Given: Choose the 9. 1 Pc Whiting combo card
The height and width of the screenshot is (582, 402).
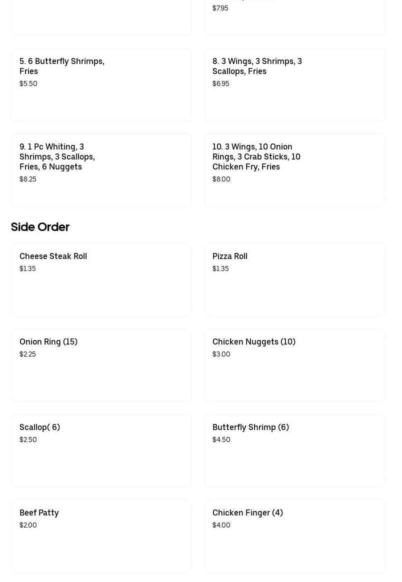Looking at the screenshot, I should click(101, 170).
